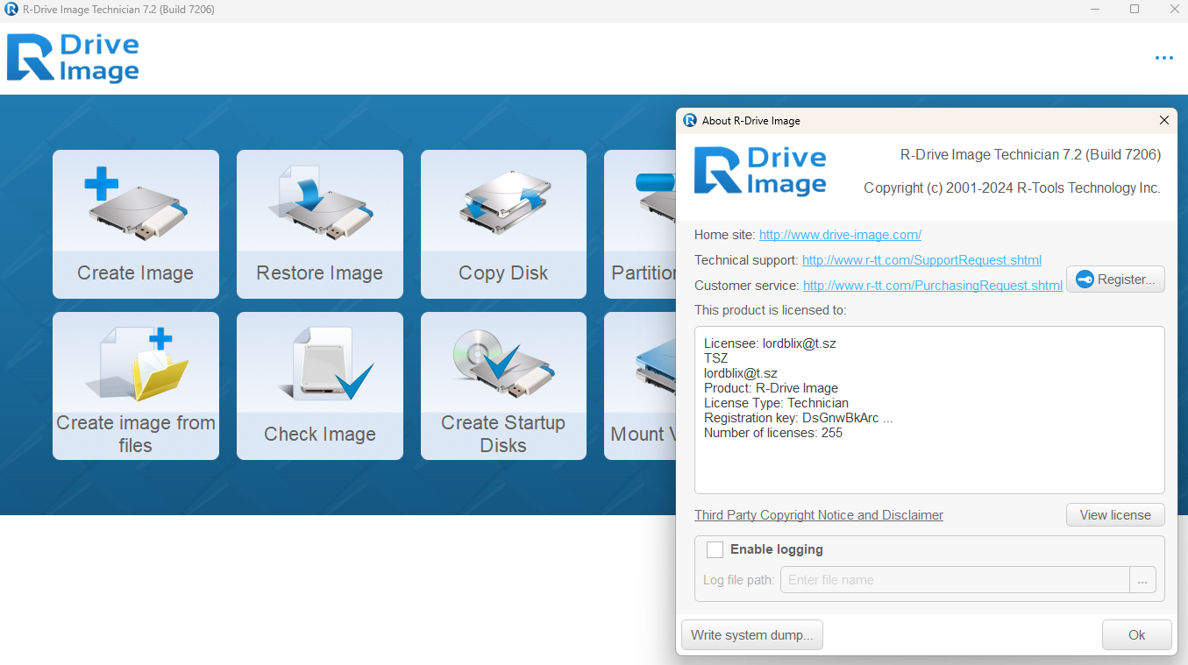Maximize the main R-Drive Image window

1135,10
